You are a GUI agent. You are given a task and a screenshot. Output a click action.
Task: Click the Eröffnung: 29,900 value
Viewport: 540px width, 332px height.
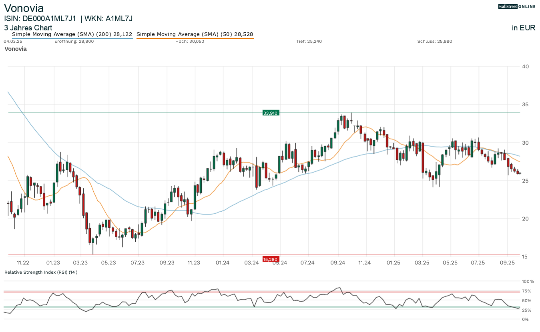tap(74, 41)
